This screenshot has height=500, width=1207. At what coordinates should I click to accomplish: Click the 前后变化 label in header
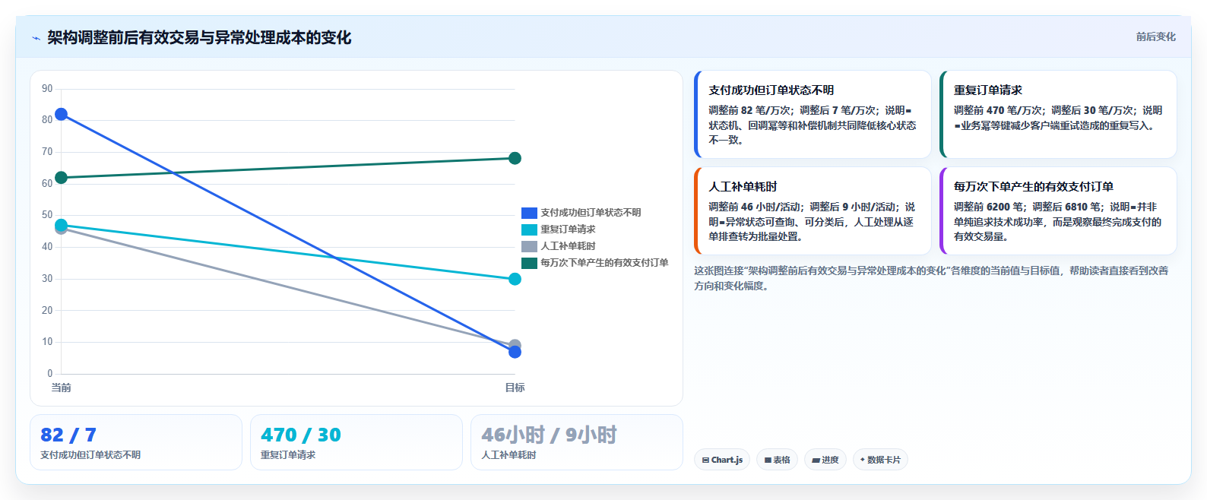click(x=1155, y=36)
